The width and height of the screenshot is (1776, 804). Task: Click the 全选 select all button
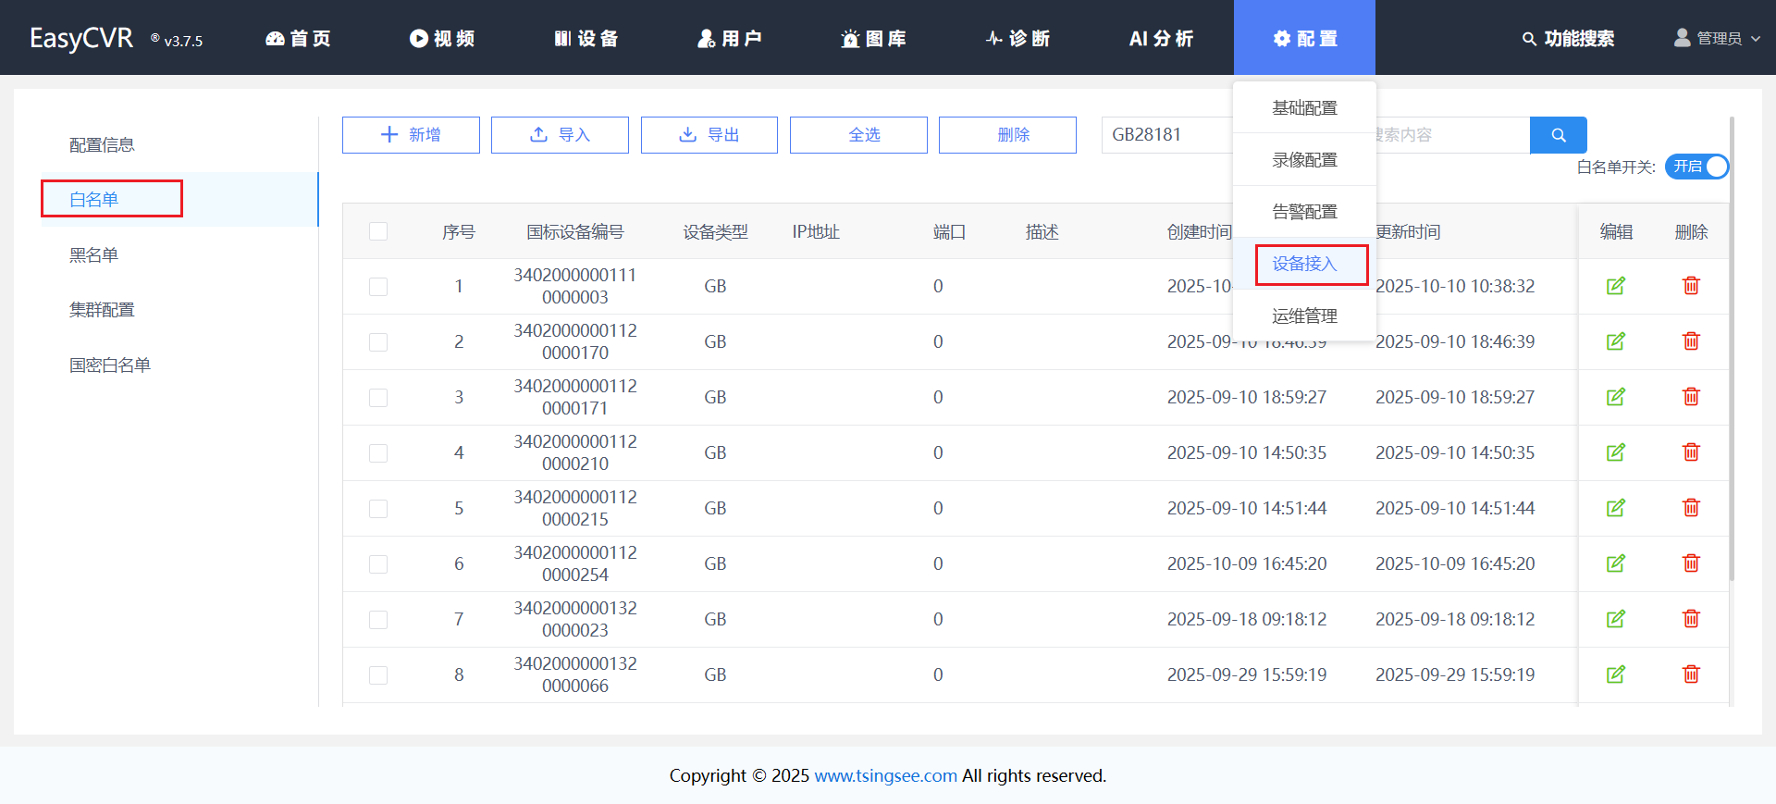[858, 135]
